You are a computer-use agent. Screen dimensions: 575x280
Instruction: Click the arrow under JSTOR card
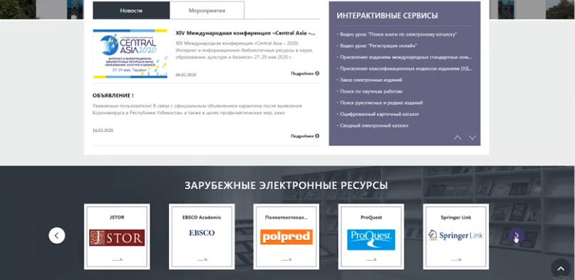tap(117, 259)
